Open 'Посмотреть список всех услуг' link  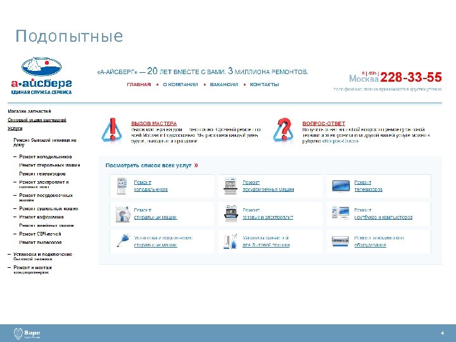[x=148, y=165]
